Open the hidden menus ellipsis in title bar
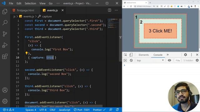The height and width of the screenshot is (112, 200). pyautogui.click(x=58, y=3)
